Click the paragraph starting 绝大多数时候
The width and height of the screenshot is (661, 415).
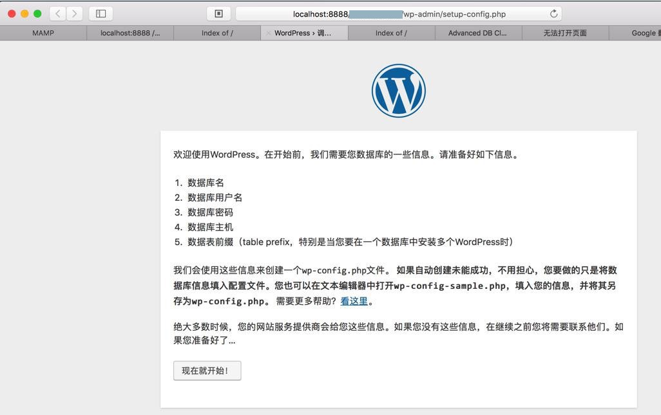pyautogui.click(x=398, y=333)
